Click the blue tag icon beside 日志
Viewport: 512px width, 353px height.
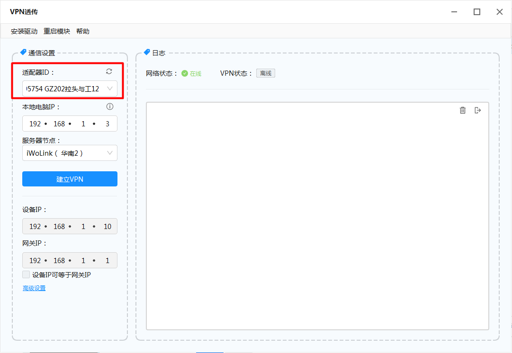coord(147,53)
